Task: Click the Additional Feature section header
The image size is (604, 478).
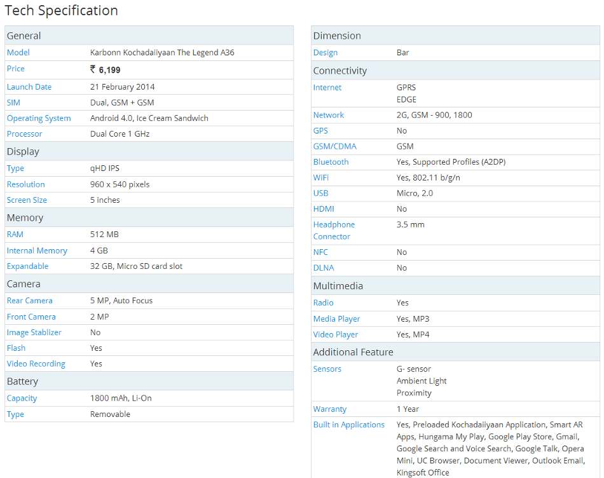Action: (455, 352)
